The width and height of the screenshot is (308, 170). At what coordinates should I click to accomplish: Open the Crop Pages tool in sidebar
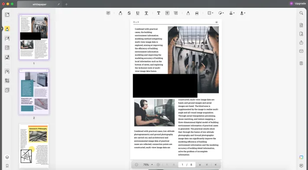[x=7, y=80]
